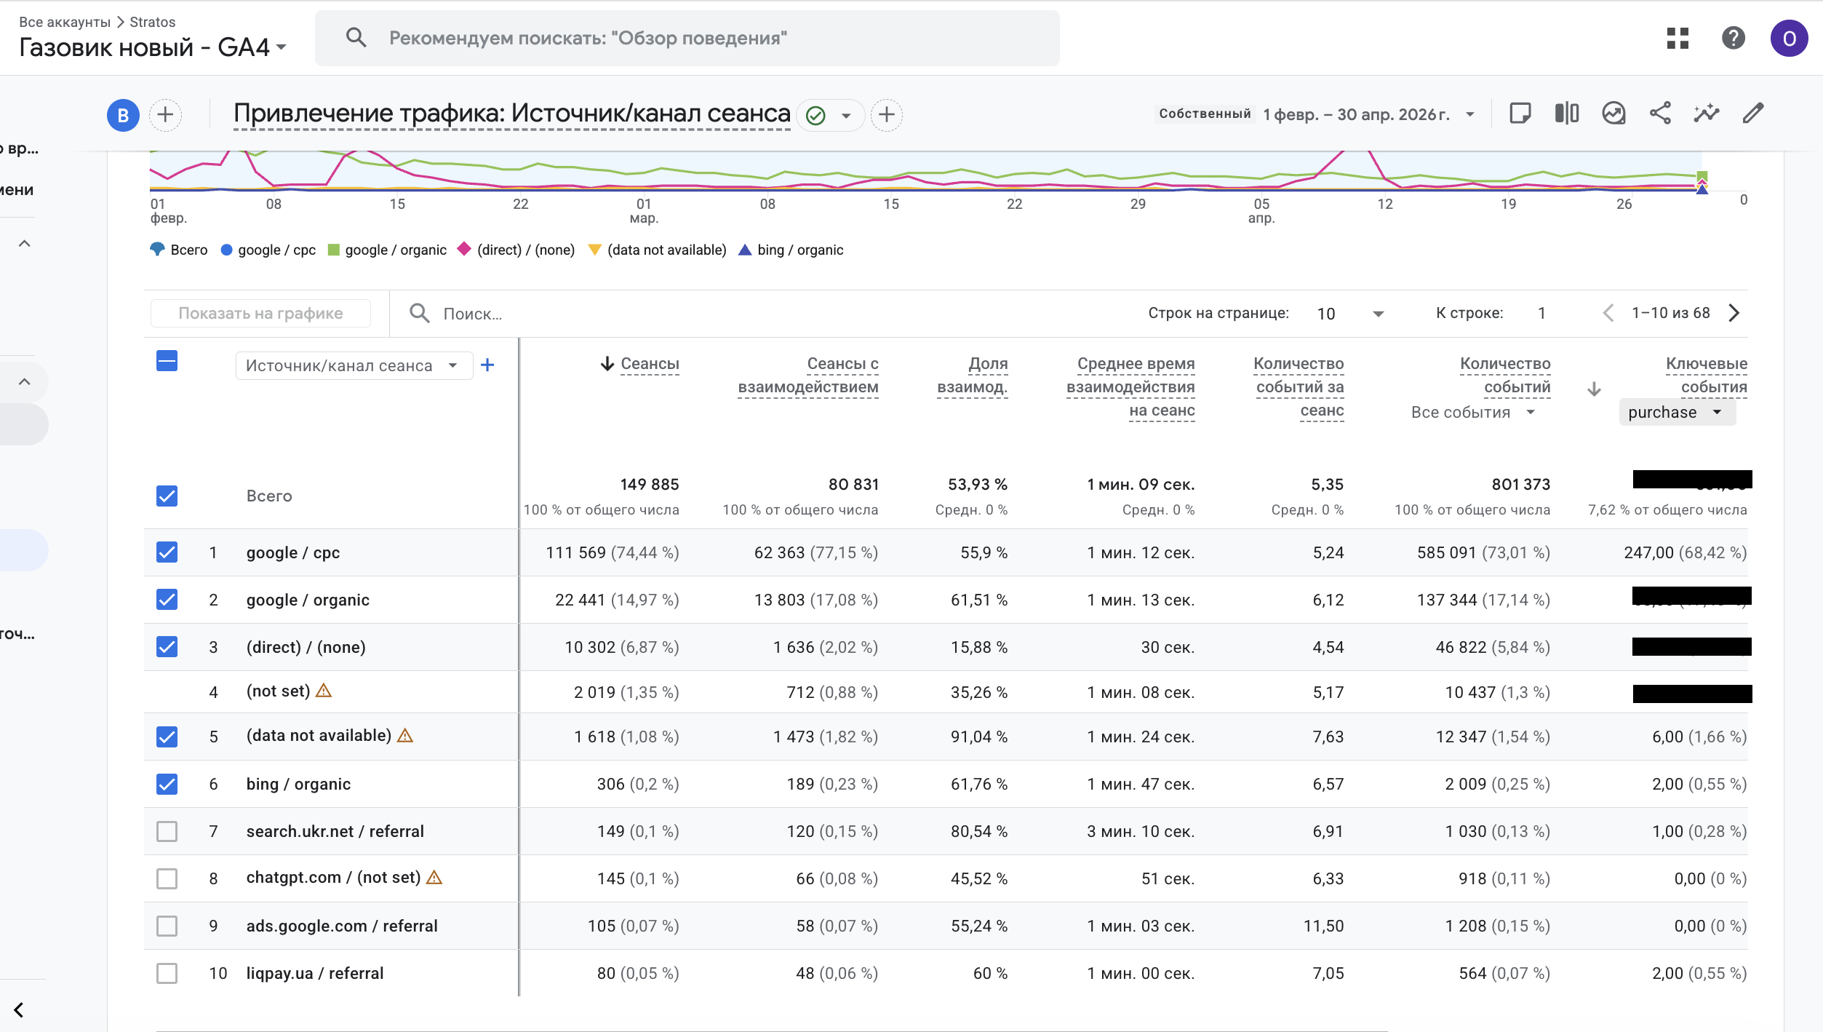Image resolution: width=1823 pixels, height=1032 pixels.
Task: Open the account avatar with letter O
Action: 1789,38
